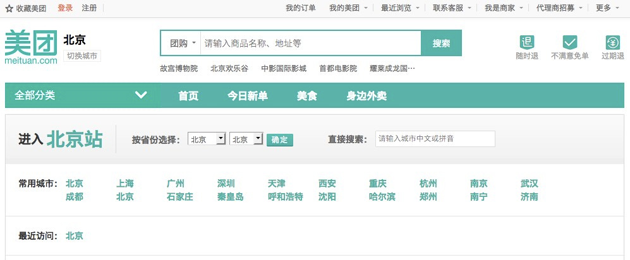Viewport: 630px width, 260px height.
Task: Expand the 联系客服 dropdown menu
Action: [x=452, y=8]
